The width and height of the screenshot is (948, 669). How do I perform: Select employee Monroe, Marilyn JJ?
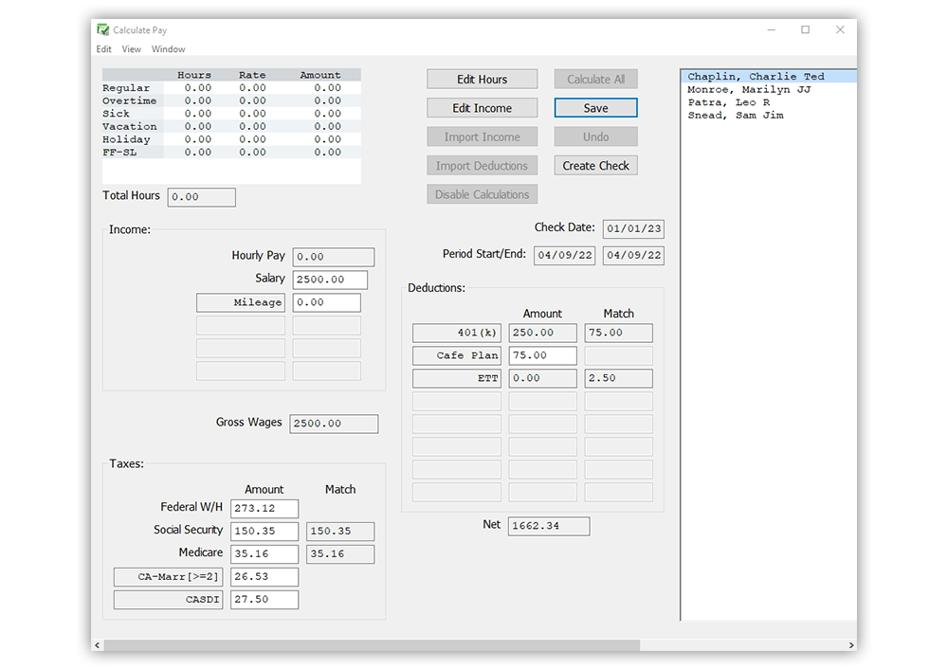click(x=752, y=90)
